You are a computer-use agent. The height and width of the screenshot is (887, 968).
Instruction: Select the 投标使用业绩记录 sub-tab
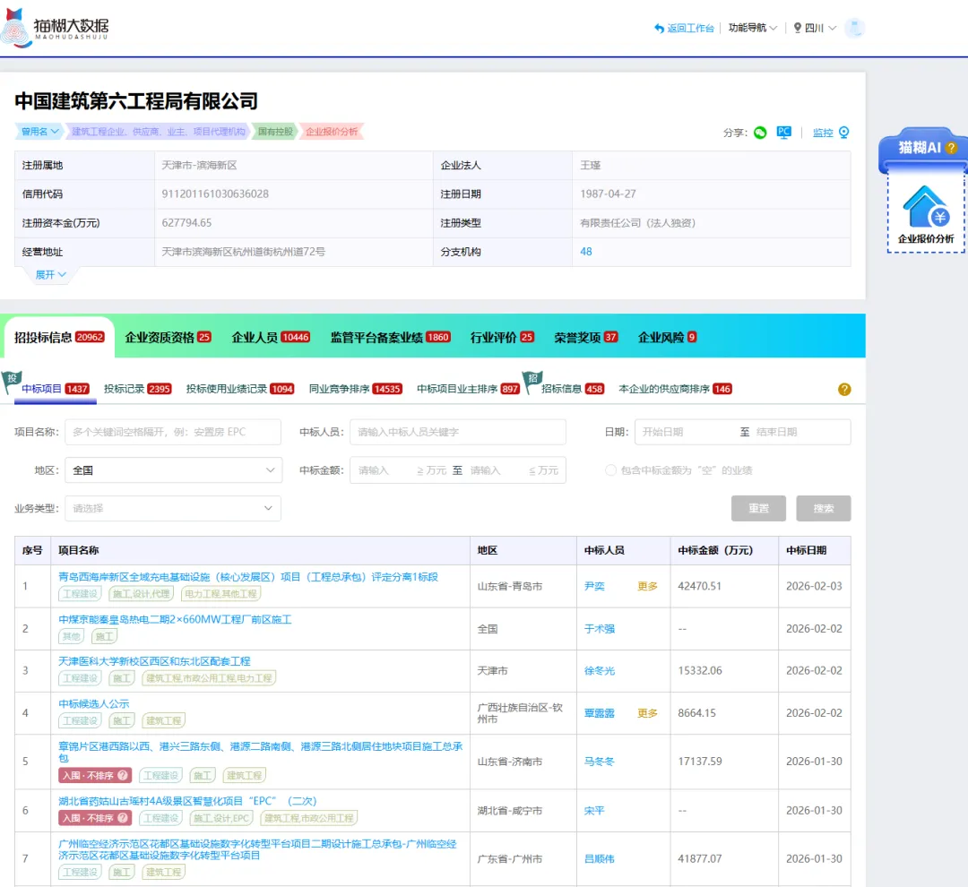click(240, 389)
